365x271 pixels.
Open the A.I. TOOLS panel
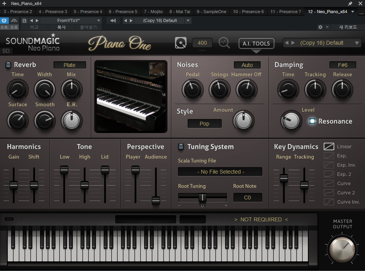point(256,43)
